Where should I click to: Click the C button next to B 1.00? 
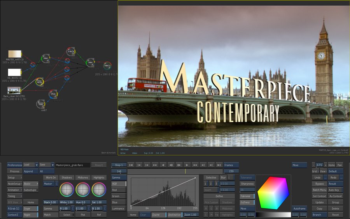[x=105, y=208]
